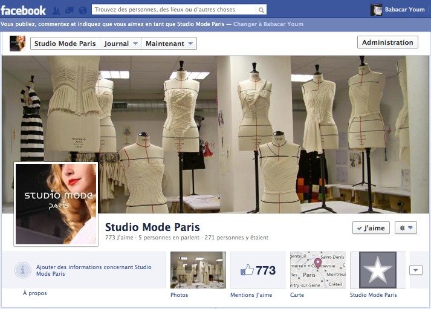Expand the Maintenant dropdown
This screenshot has height=309, width=431.
point(170,44)
